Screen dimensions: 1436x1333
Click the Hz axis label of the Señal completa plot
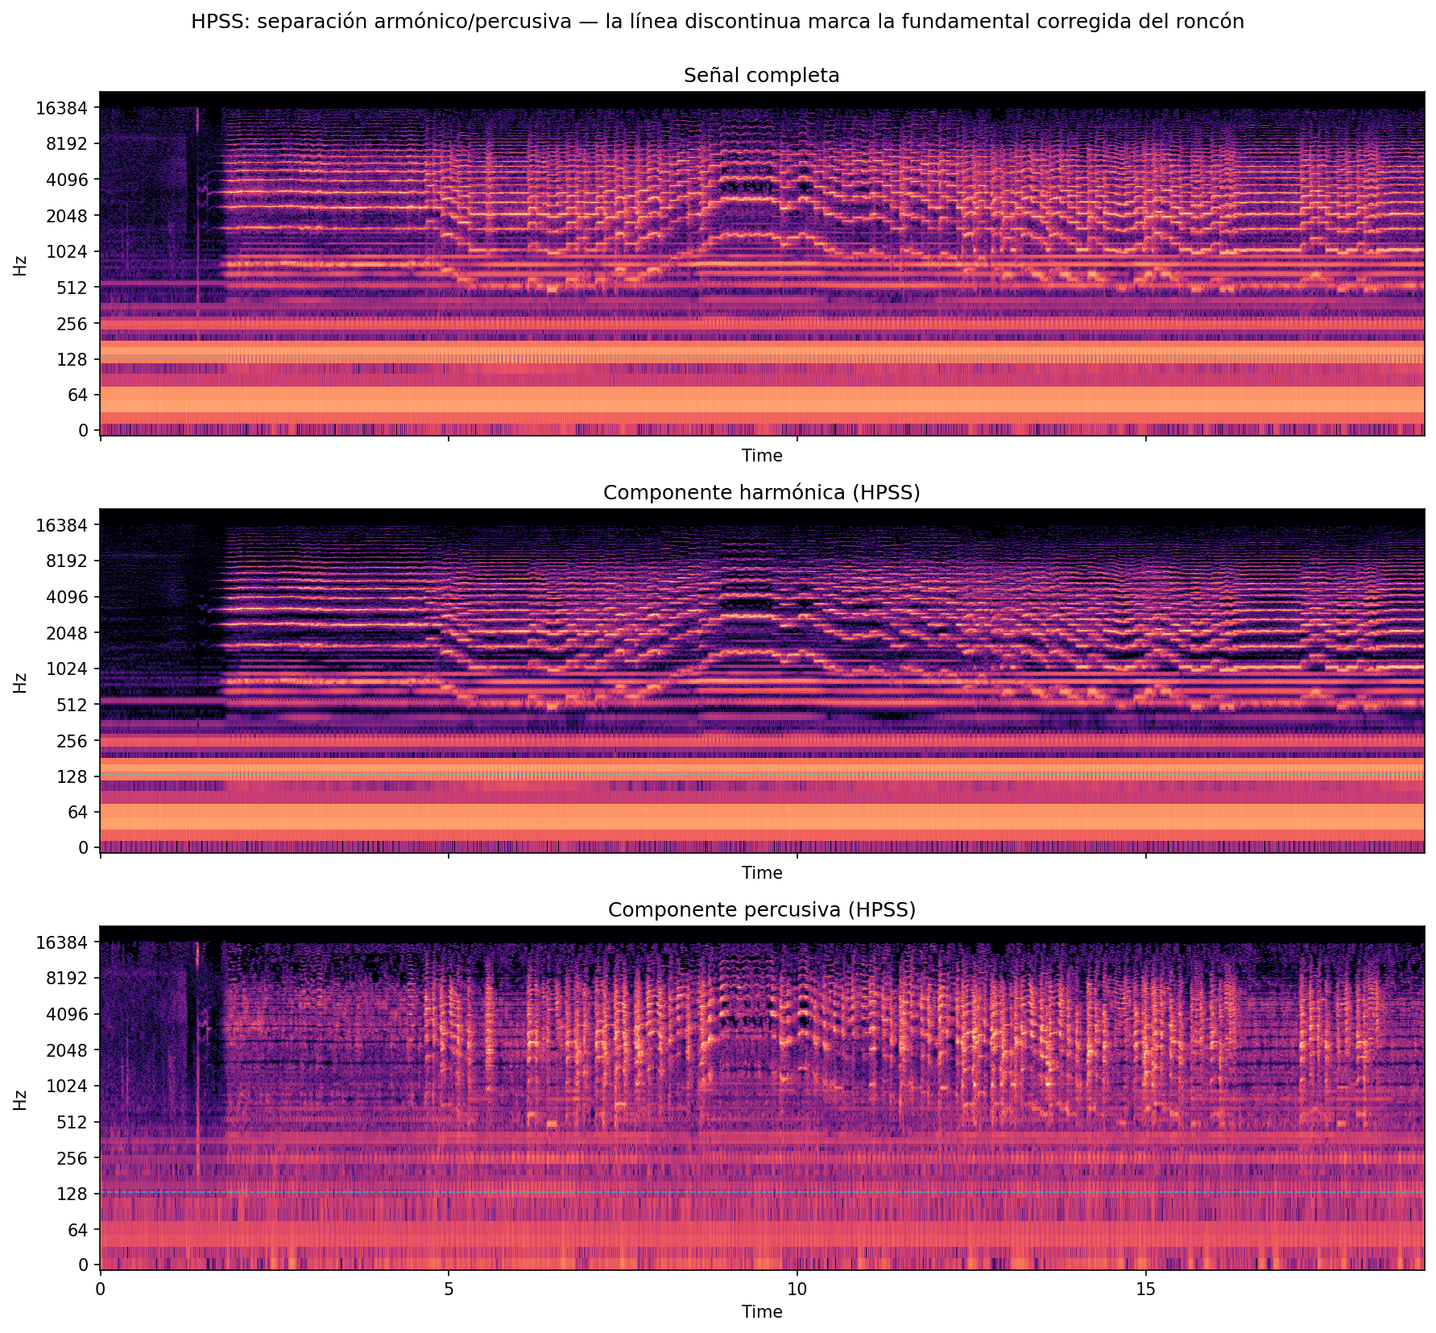click(21, 265)
